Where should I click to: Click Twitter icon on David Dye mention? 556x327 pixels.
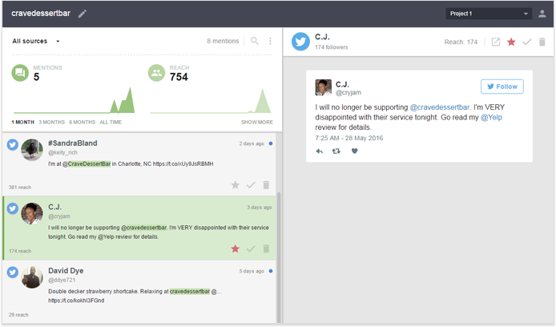pos(13,272)
